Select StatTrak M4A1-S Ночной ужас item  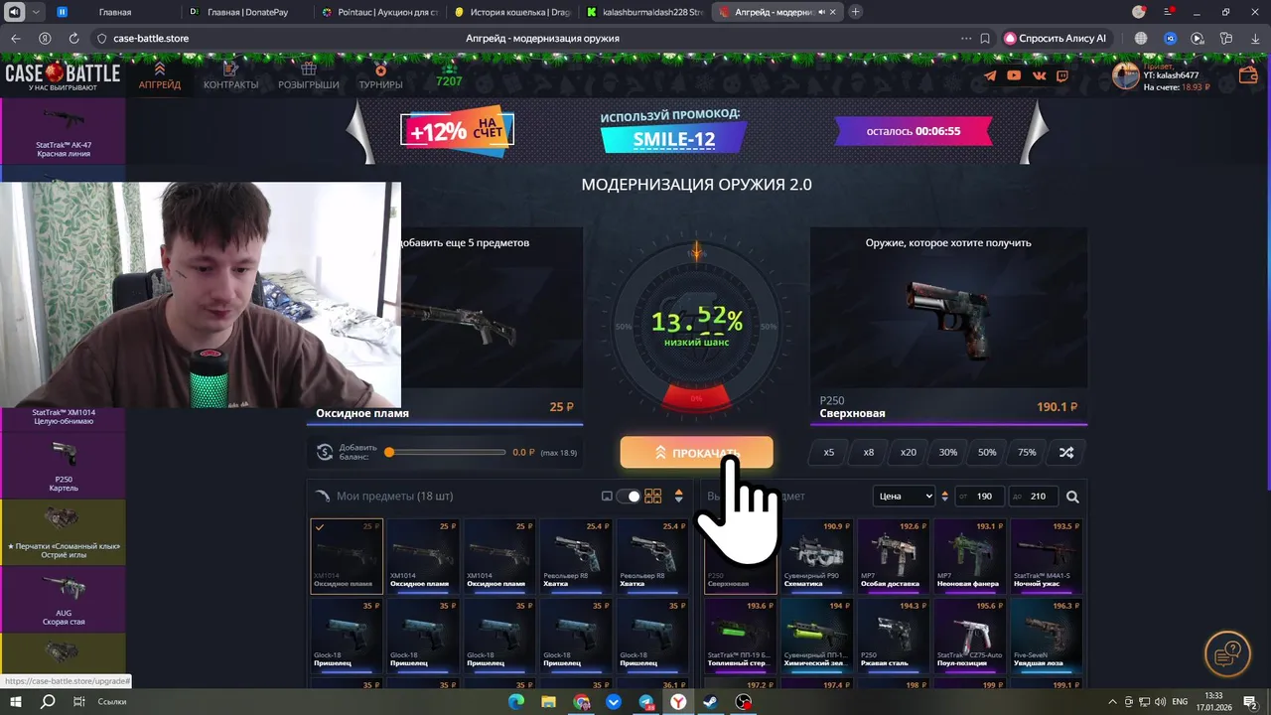(1046, 555)
